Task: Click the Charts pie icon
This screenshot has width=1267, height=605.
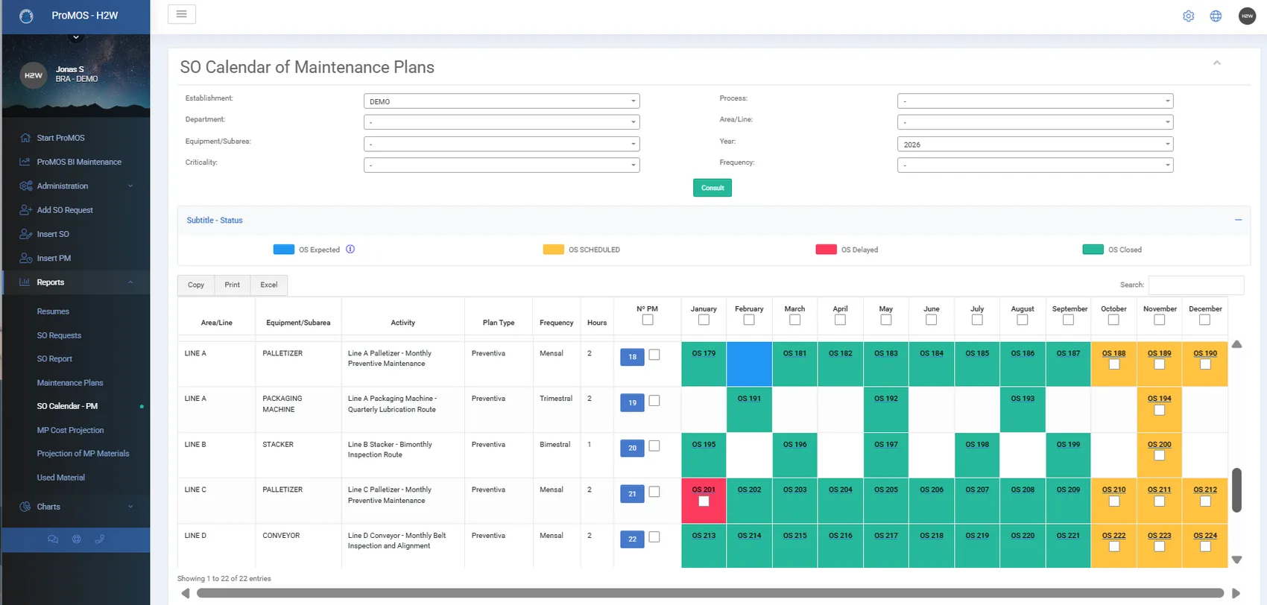Action: 25,507
